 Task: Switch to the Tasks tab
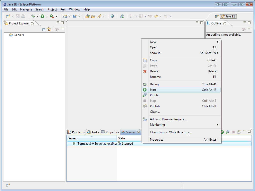tap(93, 132)
